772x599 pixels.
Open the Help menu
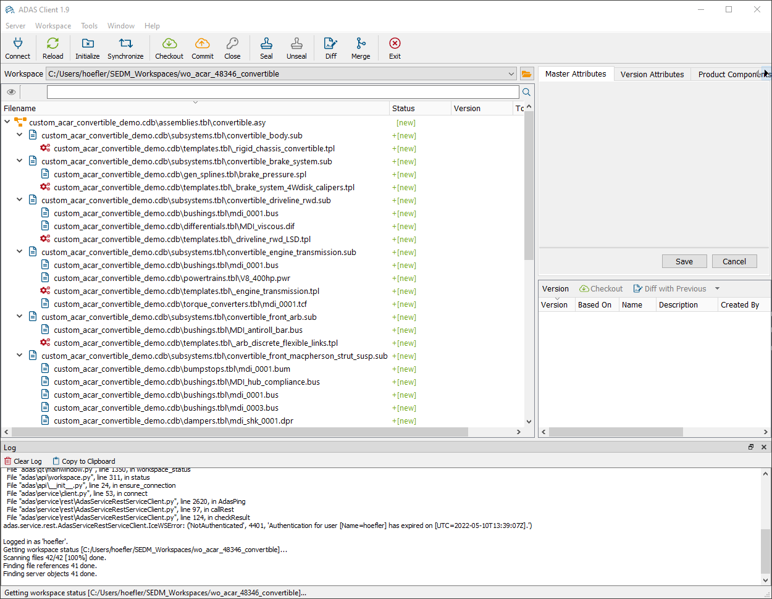point(152,26)
